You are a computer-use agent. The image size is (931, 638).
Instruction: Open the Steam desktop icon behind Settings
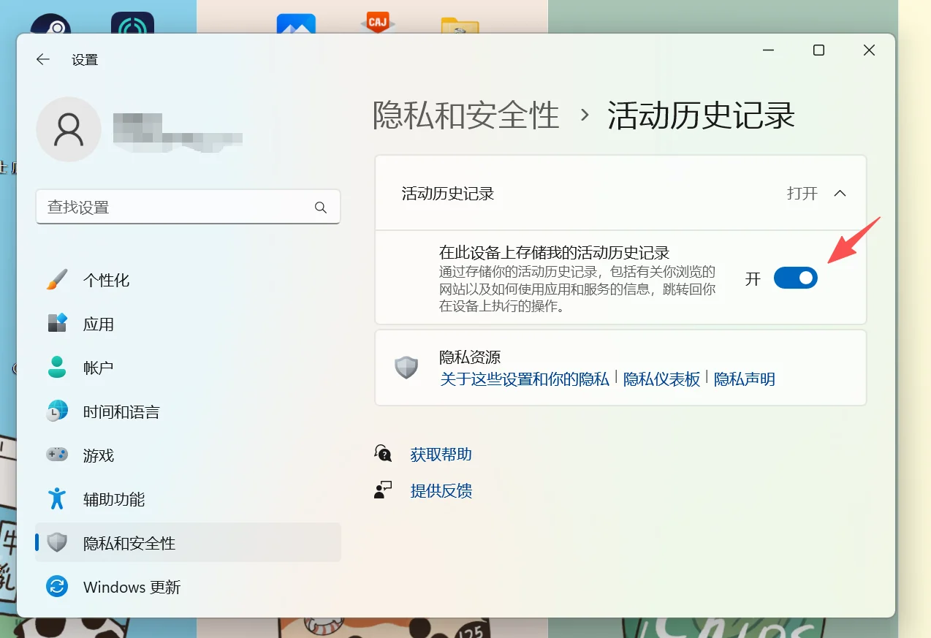coord(50,25)
